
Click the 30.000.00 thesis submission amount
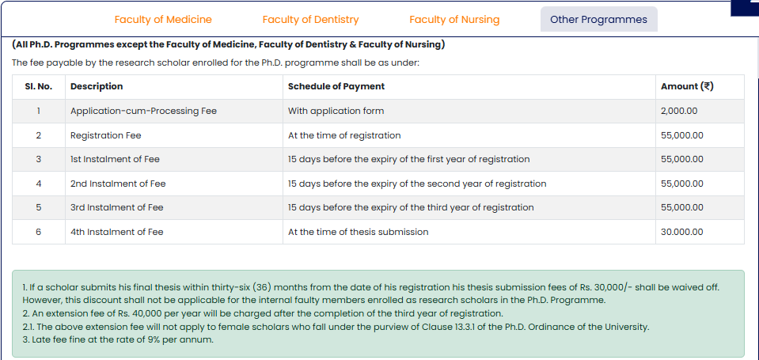click(x=681, y=232)
